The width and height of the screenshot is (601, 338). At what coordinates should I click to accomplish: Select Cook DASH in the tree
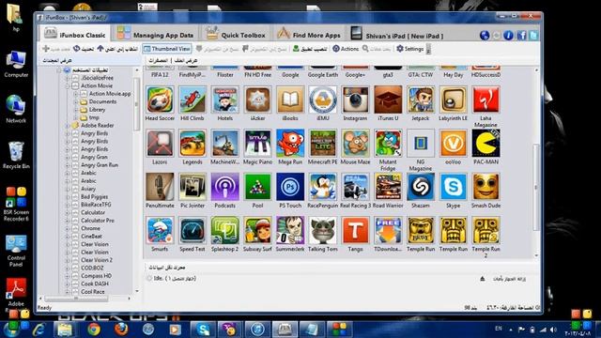pos(95,284)
